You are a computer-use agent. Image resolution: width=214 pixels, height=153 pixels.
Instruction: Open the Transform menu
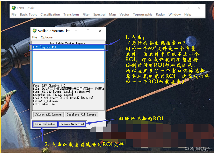click(x=71, y=14)
